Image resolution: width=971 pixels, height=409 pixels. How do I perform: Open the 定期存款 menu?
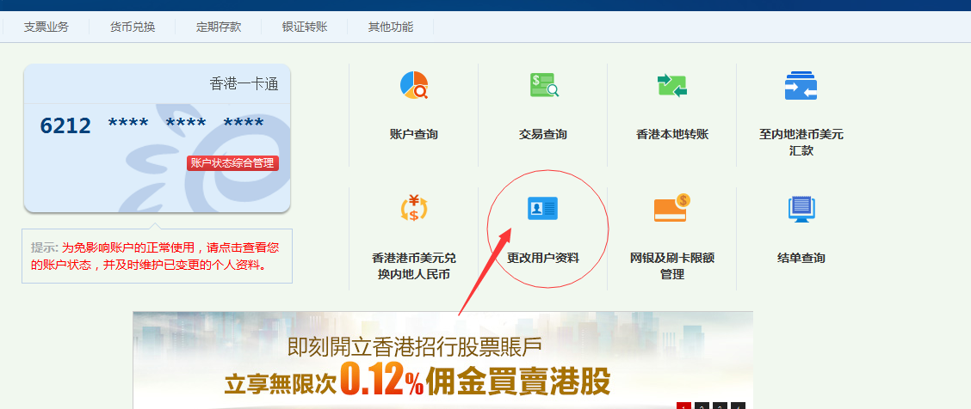[219, 27]
